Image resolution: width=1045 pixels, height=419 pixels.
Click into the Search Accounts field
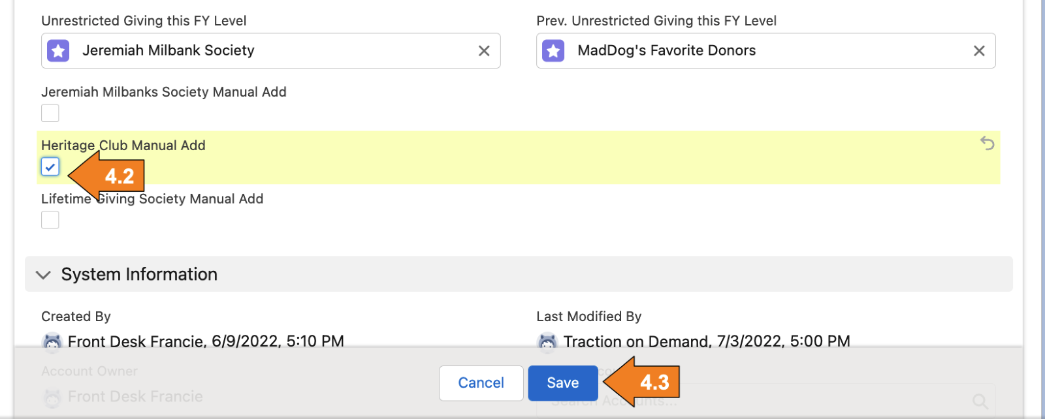(x=784, y=402)
